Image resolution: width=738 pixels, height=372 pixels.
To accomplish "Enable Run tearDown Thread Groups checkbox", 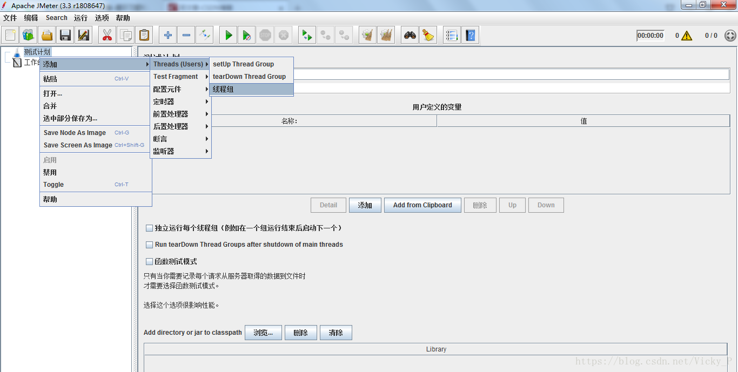I will coord(150,245).
